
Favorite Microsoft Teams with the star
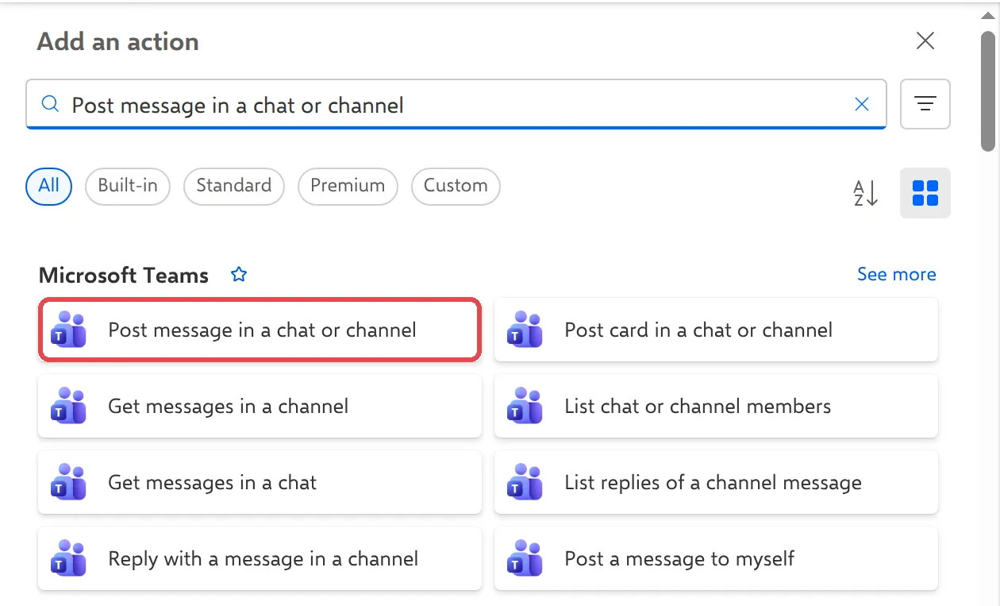pos(238,275)
